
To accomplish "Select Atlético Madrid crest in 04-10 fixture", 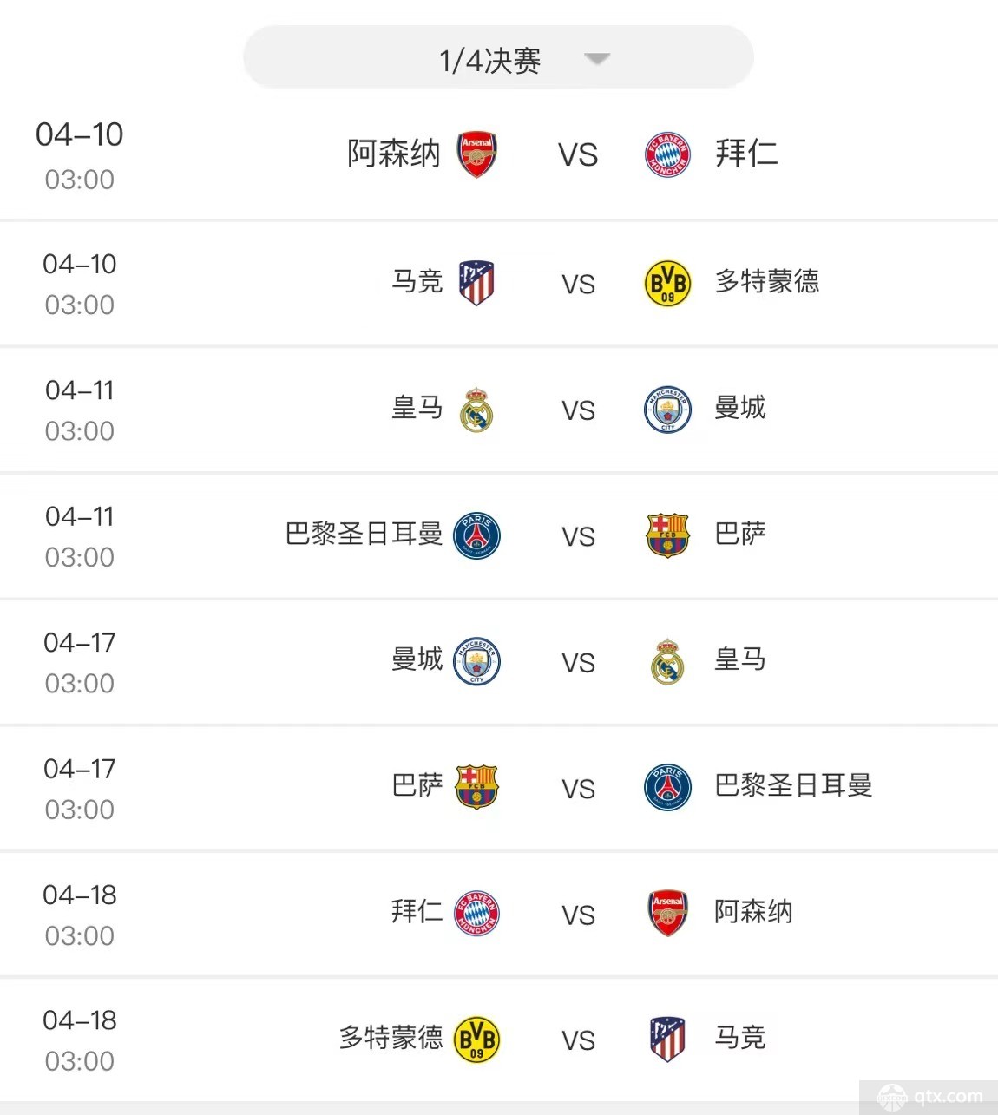I will coord(476,282).
